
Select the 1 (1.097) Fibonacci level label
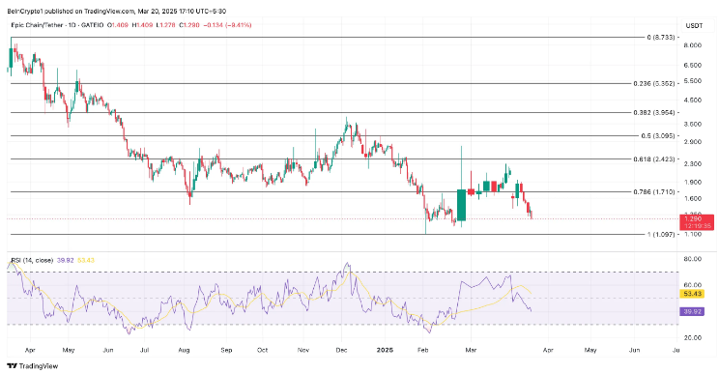(x=661, y=234)
